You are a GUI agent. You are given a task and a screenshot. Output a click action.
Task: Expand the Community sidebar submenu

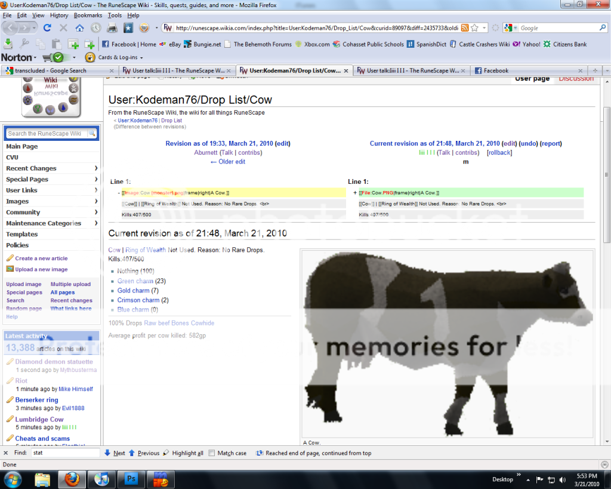click(x=96, y=212)
